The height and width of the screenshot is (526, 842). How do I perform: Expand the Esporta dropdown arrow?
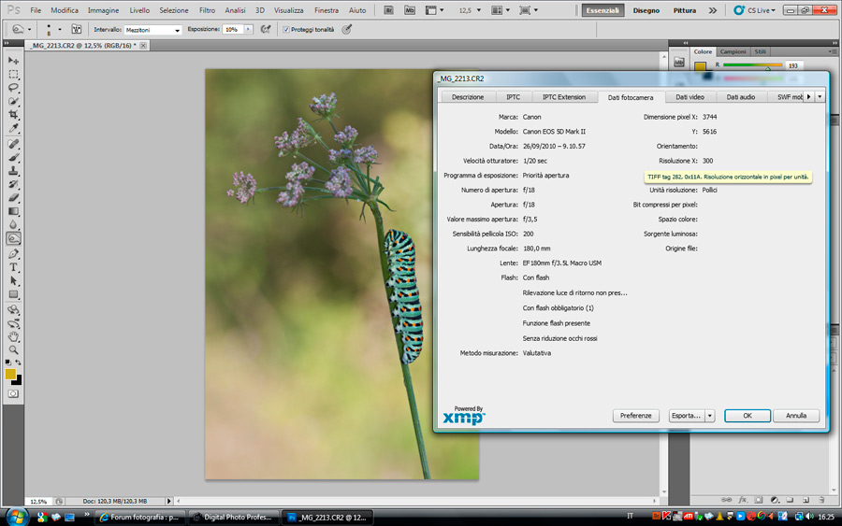pyautogui.click(x=710, y=416)
